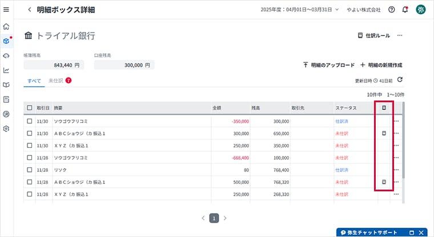
Task: Toggle the select-all header checkbox
Action: click(x=30, y=107)
